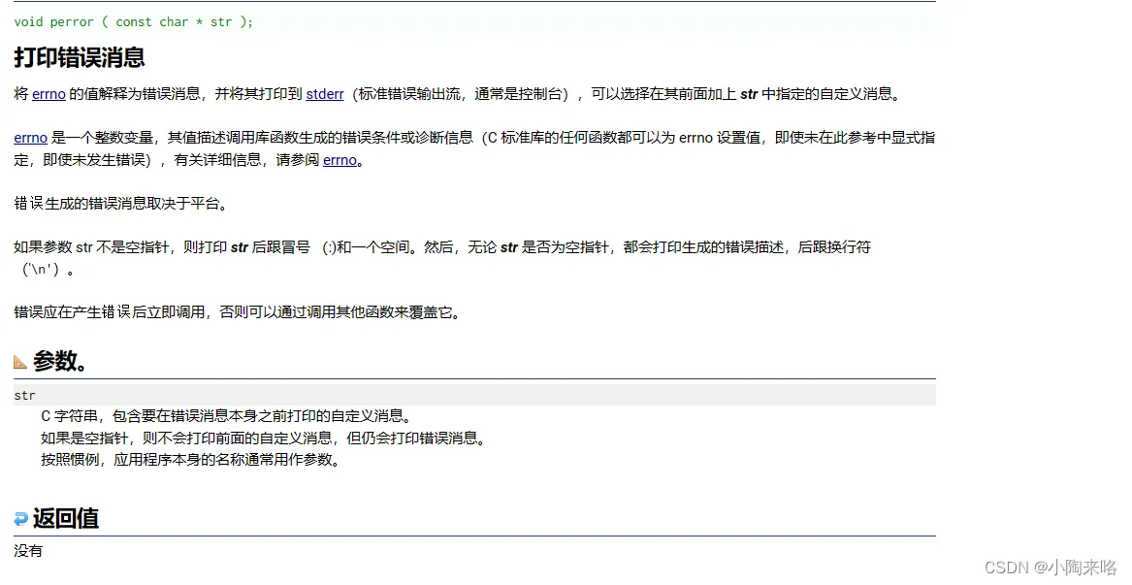
Task: Open the stderr link
Action: click(324, 94)
